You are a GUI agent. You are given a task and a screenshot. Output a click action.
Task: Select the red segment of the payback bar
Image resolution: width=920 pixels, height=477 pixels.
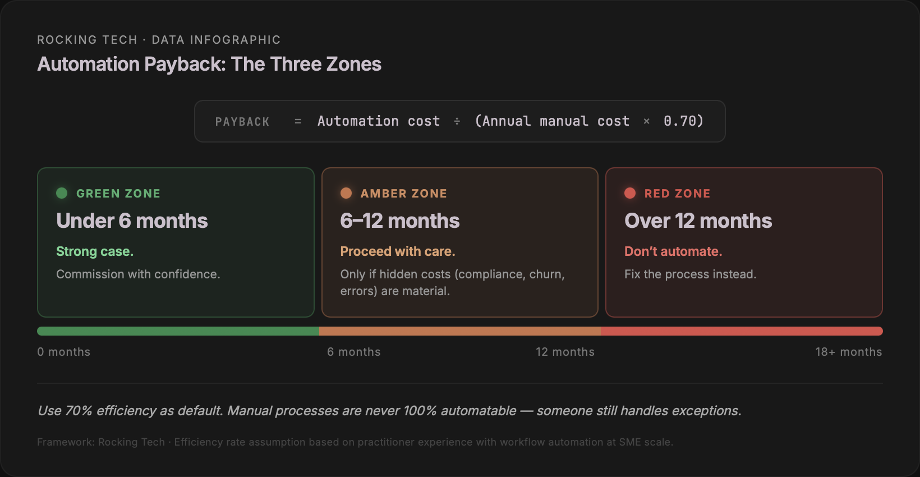tap(742, 331)
